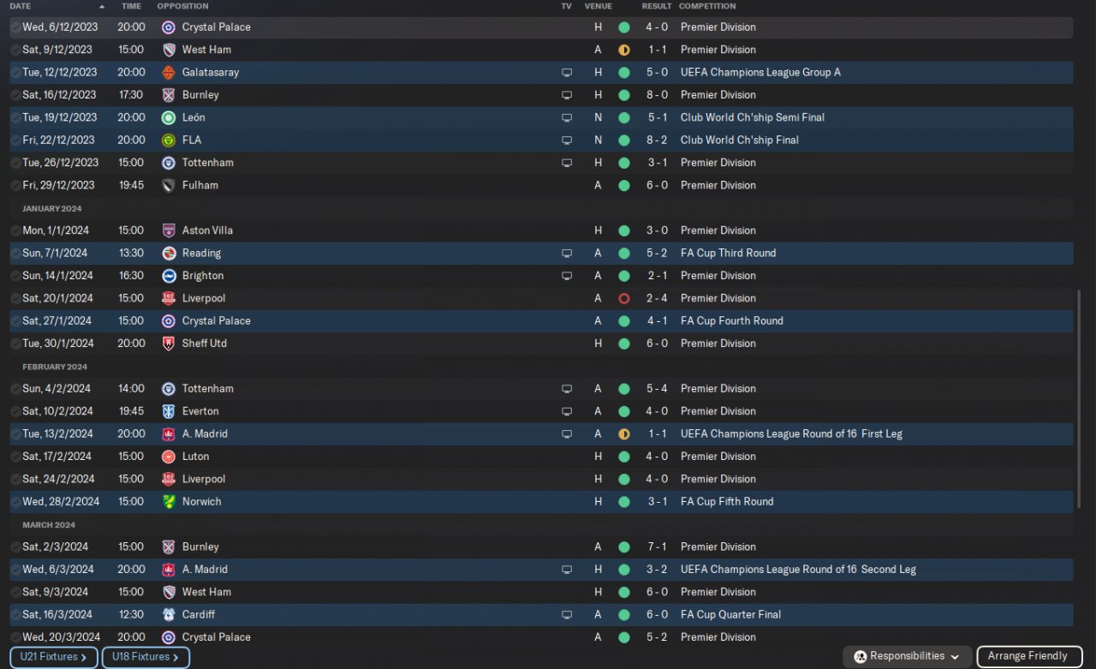Screen dimensions: 1096x669
Task: Toggle the check circle for Tottenham 4/2/2024 fixture
Action: click(x=15, y=389)
